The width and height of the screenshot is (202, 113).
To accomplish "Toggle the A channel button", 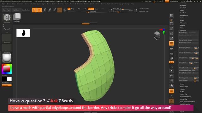I will point(69,9).
